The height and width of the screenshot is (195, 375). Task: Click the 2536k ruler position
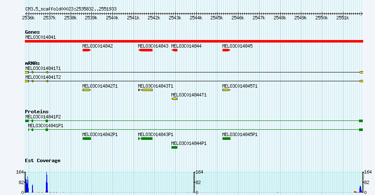[28, 18]
